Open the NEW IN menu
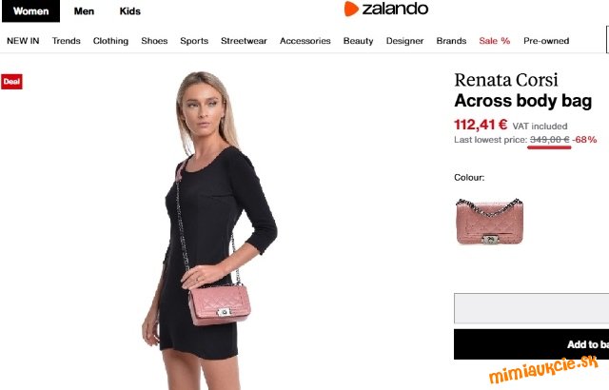Viewport: 609px width, 390px height. (x=23, y=41)
